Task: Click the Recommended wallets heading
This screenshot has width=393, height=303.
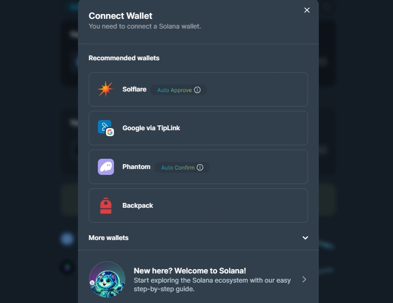Action: click(124, 58)
